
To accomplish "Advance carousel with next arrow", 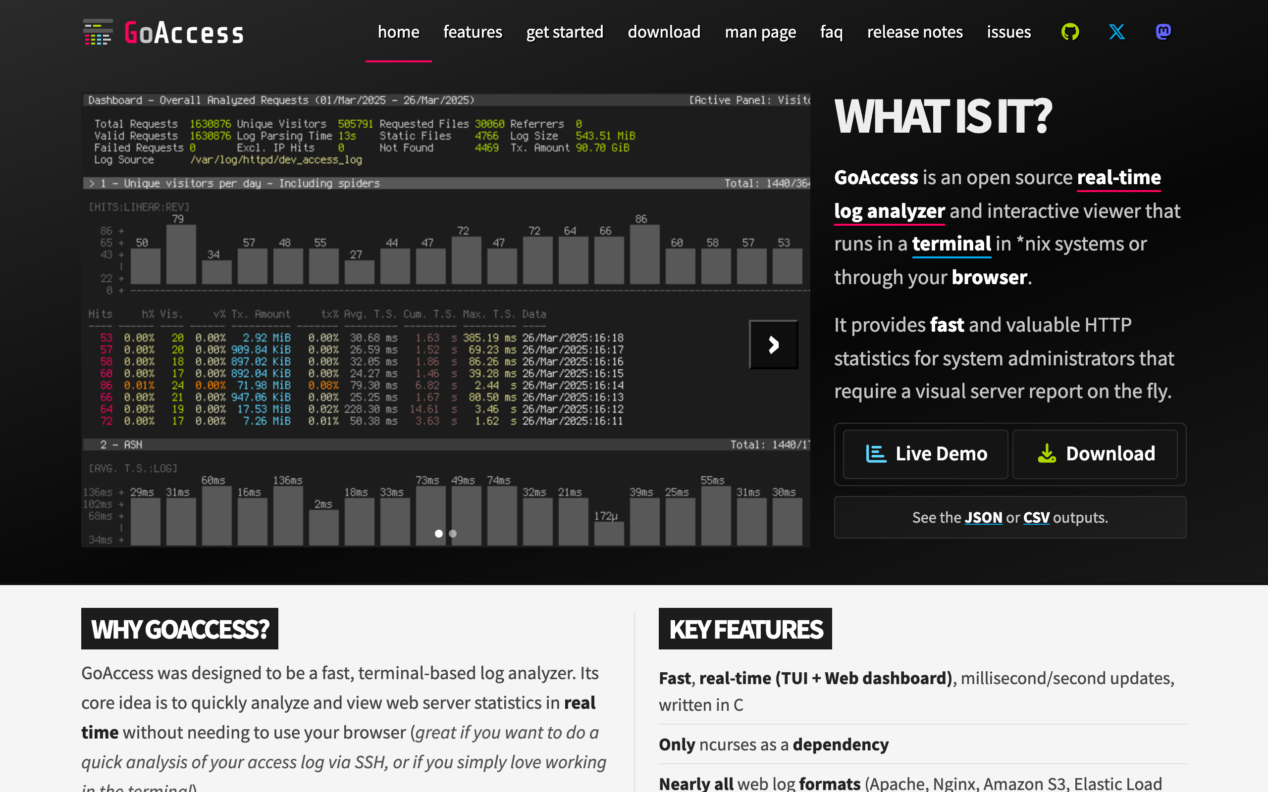I will coord(773,345).
